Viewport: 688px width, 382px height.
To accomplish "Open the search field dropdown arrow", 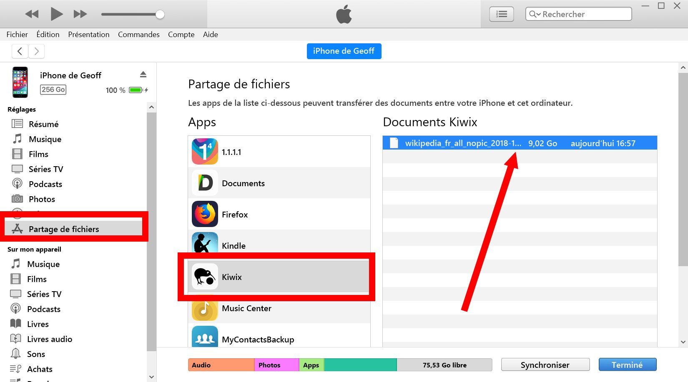I will (x=535, y=14).
